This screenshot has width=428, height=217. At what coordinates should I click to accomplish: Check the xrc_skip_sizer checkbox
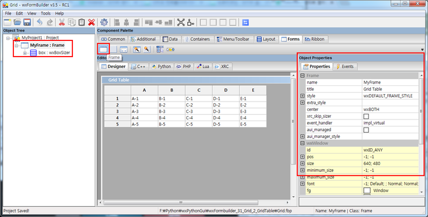[366, 116]
